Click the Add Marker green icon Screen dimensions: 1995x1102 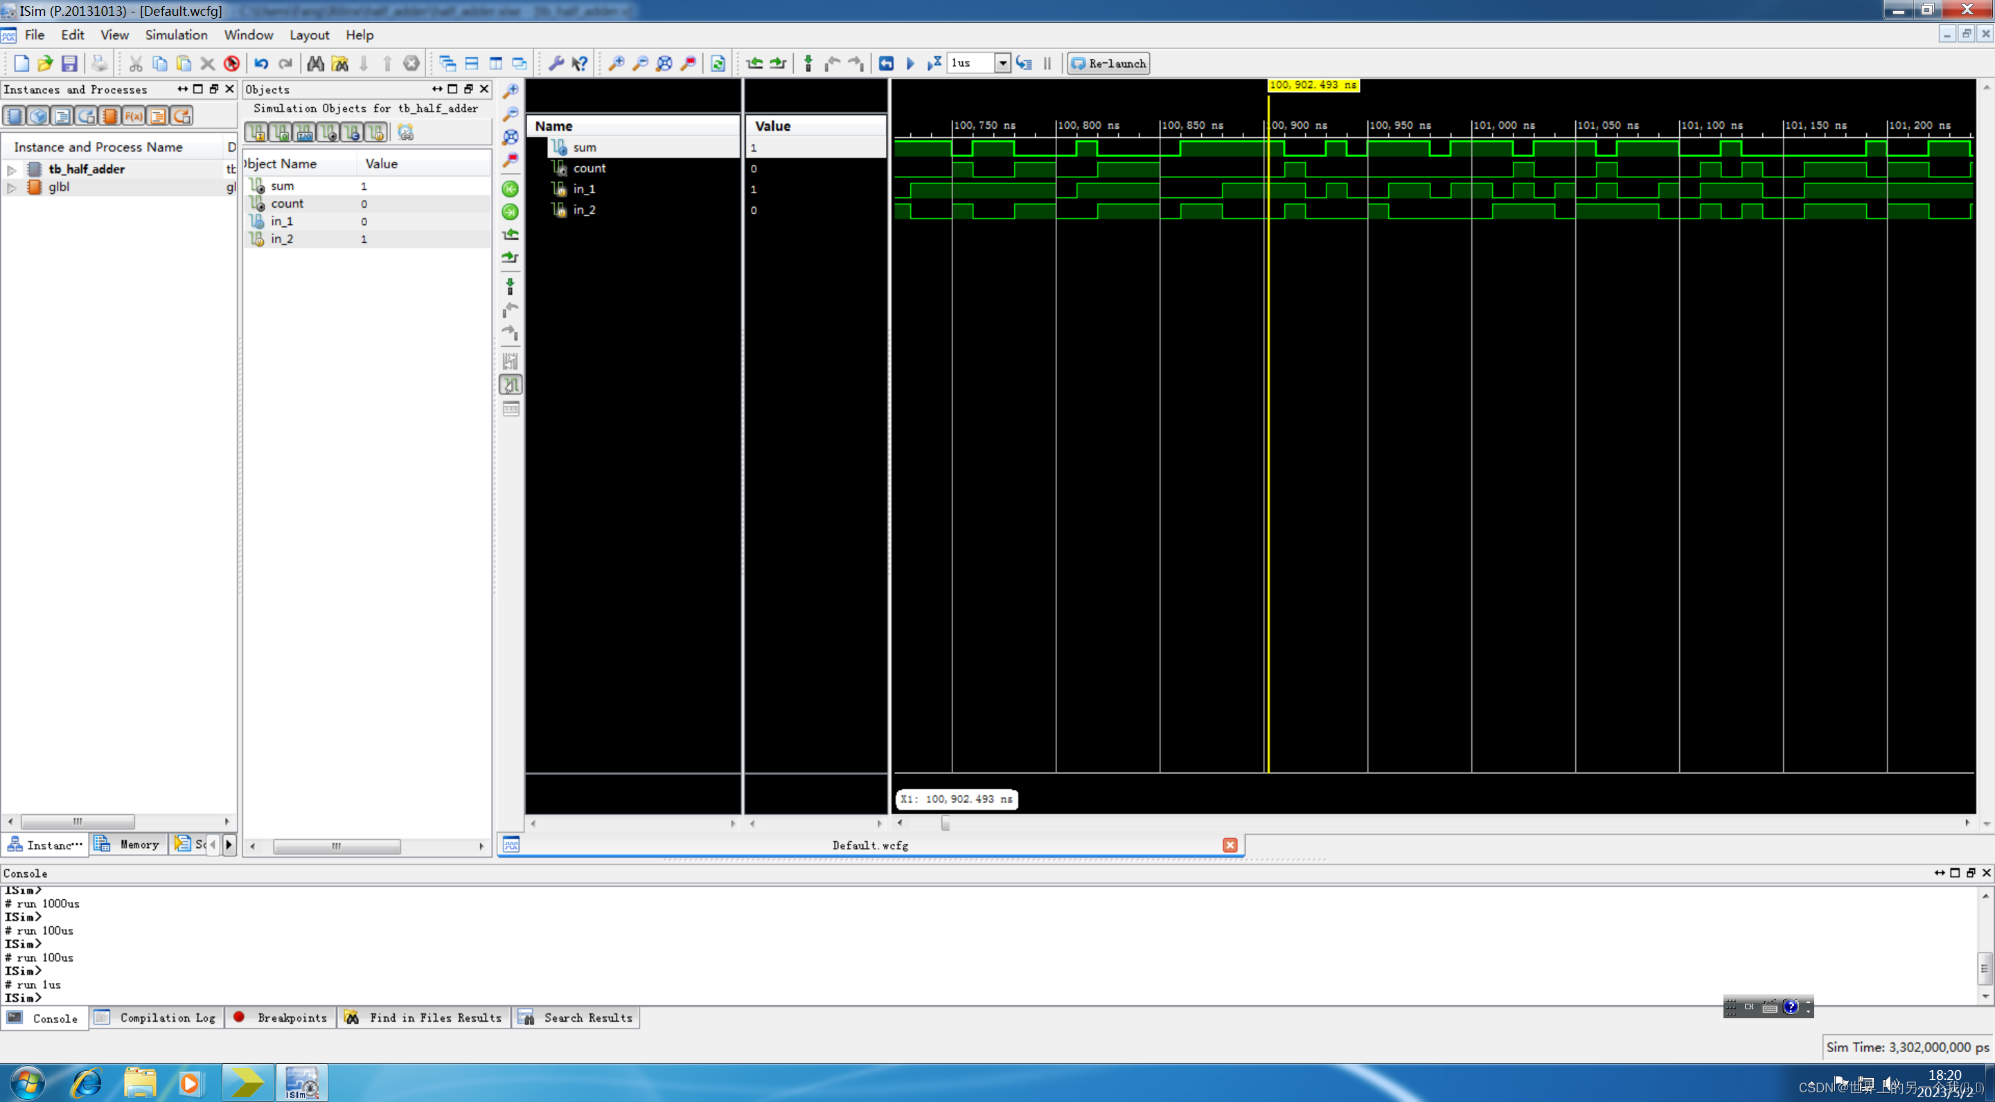(x=808, y=64)
